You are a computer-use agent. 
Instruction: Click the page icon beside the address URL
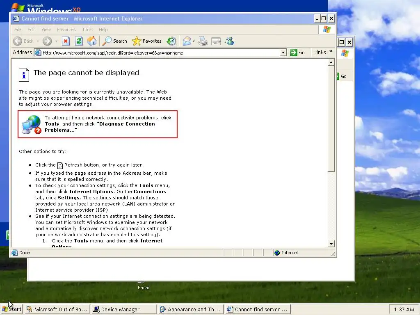click(38, 52)
